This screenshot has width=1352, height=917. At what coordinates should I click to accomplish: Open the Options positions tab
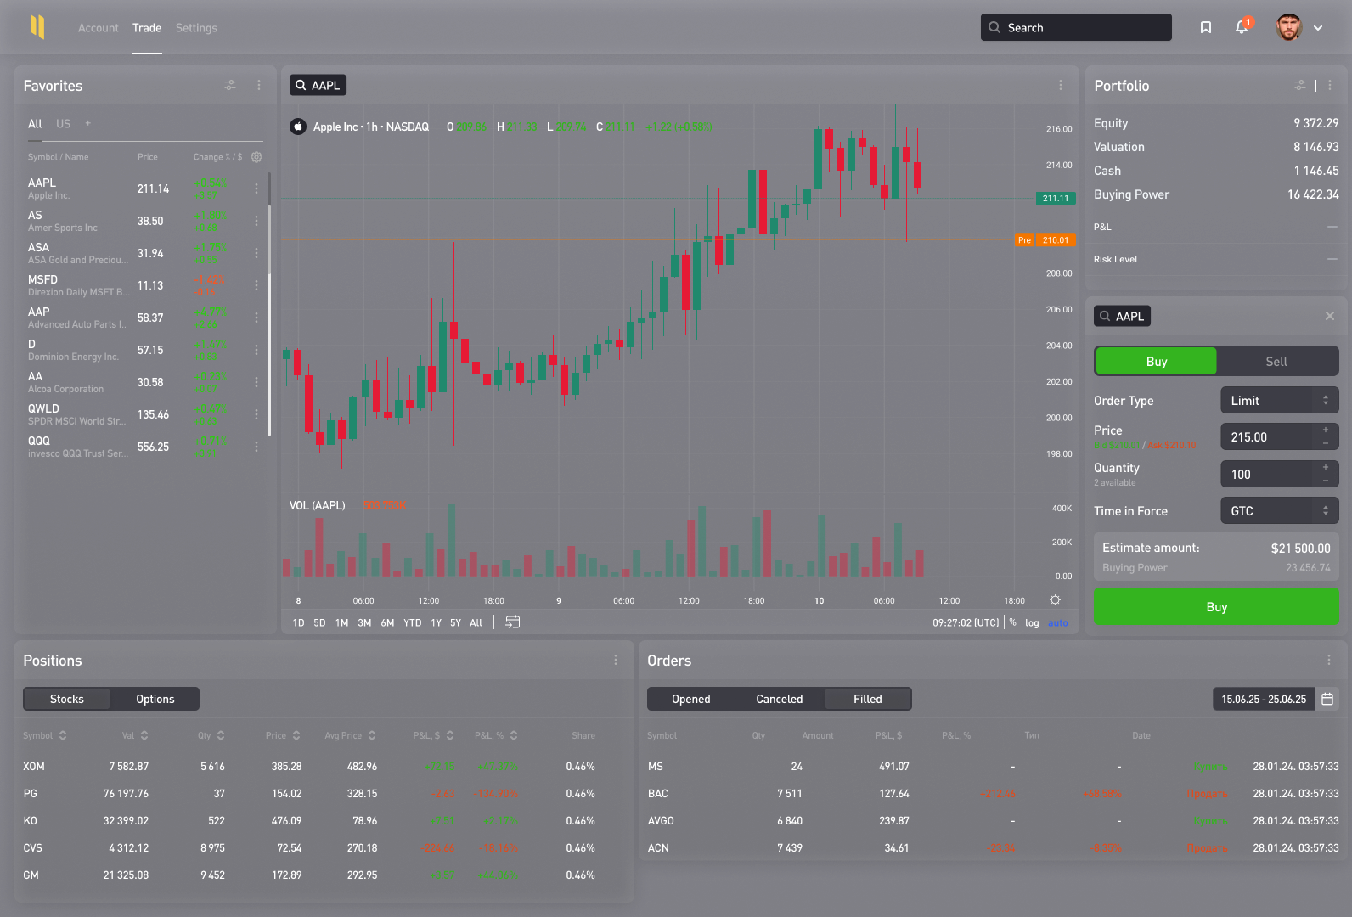(x=155, y=699)
